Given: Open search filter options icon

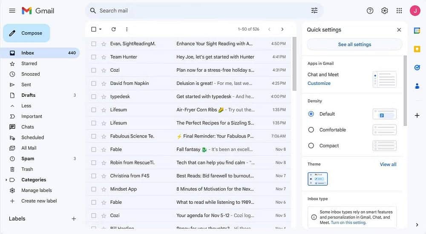Looking at the screenshot, I should 314,11.
